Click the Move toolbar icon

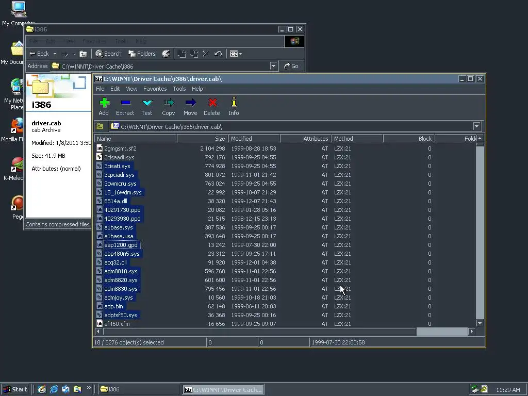pyautogui.click(x=190, y=103)
